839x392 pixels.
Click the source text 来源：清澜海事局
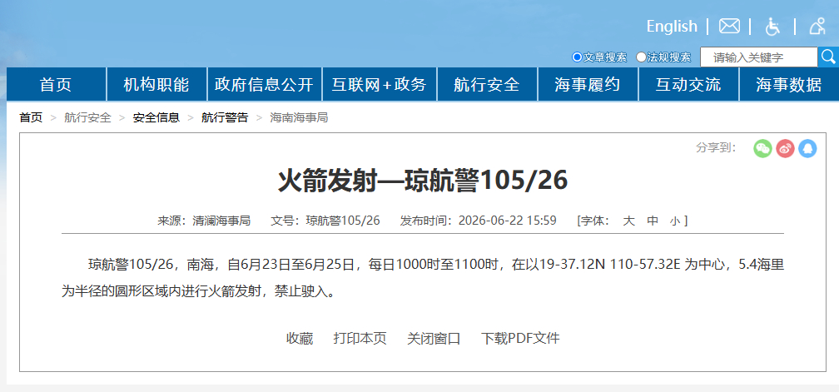click(x=204, y=221)
